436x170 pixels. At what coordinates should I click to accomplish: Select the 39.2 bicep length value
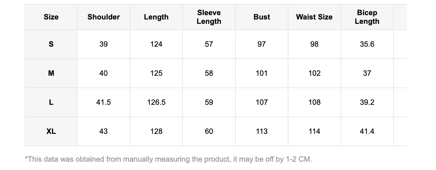pos(367,102)
